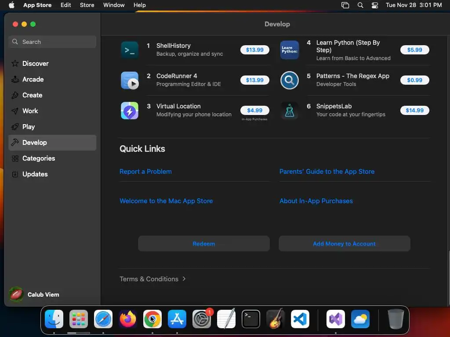Open System Settings from the Dock
450x337 pixels.
pos(202,319)
